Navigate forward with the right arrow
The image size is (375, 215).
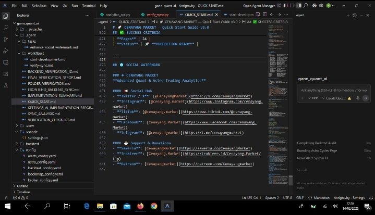pos(279,15)
